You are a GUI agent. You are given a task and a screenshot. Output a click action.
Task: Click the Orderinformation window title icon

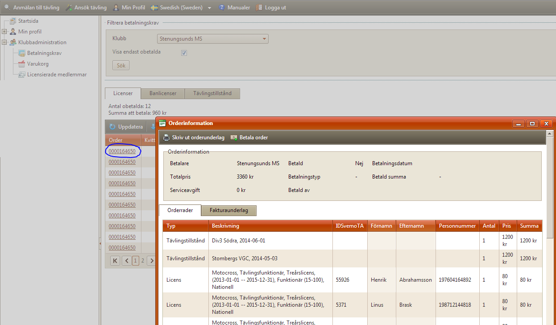point(162,123)
